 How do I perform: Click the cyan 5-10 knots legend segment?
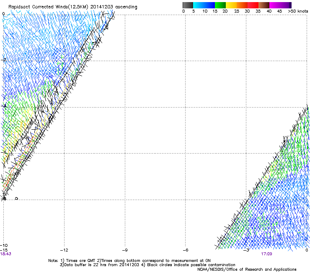coord(199,5)
